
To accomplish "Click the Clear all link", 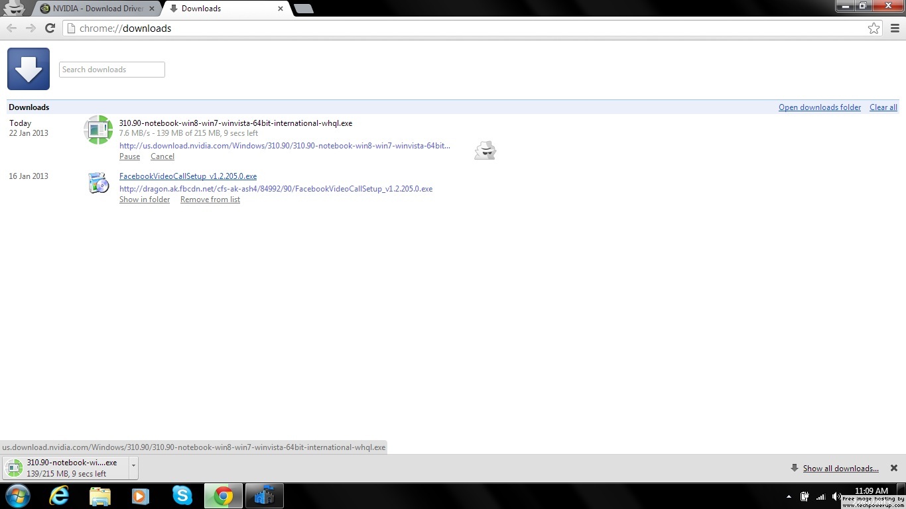I will [x=883, y=107].
